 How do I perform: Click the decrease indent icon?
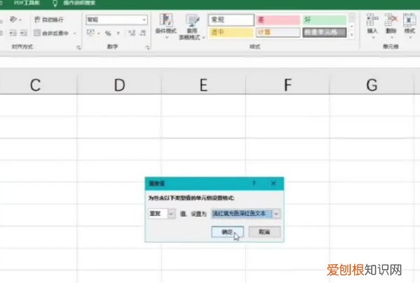coord(13,33)
